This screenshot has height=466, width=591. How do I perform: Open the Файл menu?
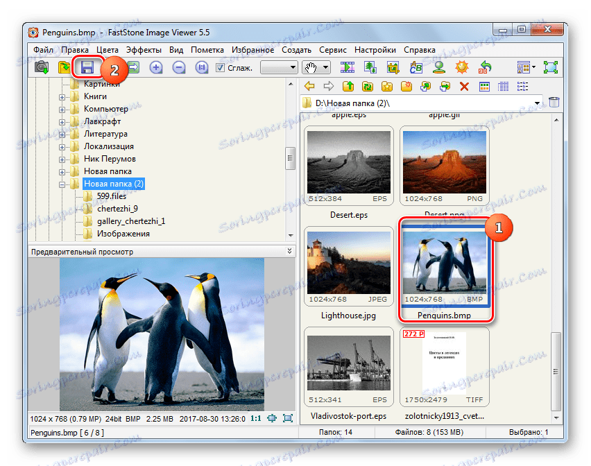(43, 50)
